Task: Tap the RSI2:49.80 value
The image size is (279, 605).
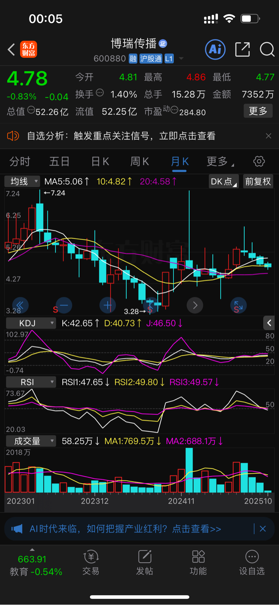Action: (x=139, y=382)
